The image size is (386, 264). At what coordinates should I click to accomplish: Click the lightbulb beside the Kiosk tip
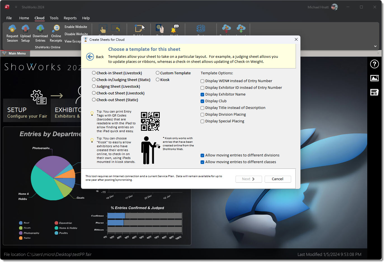[92, 140]
